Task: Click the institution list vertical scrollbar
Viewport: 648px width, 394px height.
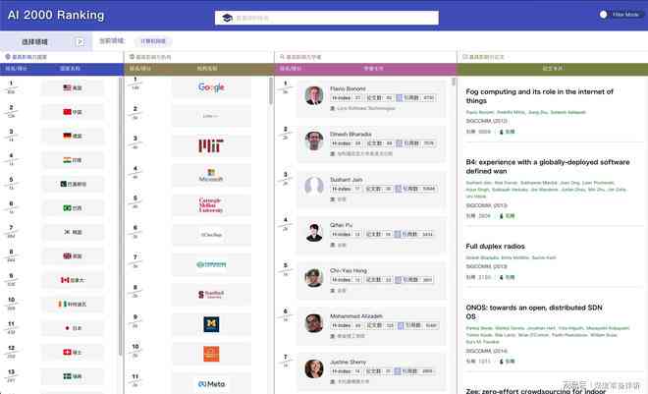Action: click(271, 91)
